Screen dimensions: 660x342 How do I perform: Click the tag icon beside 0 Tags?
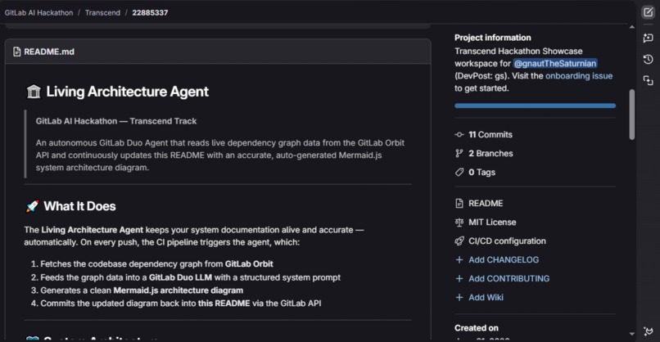point(459,172)
